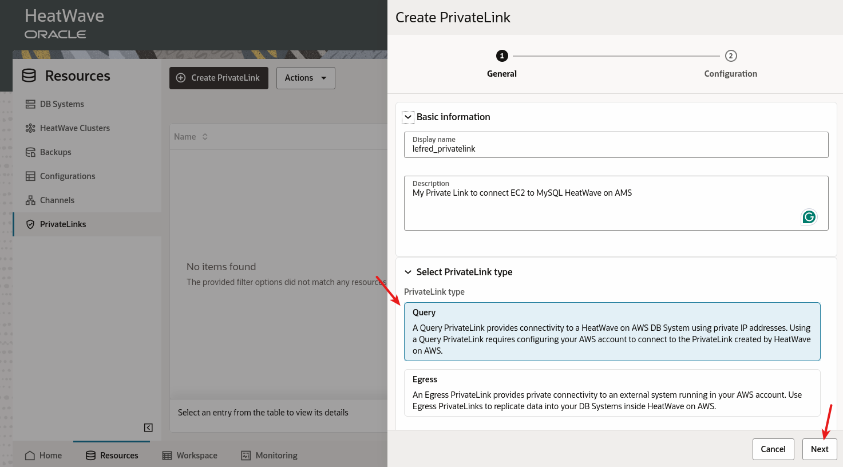Screen dimensions: 843x467
Task: Collapse the sidebar with the panel icon
Action: 148,428
